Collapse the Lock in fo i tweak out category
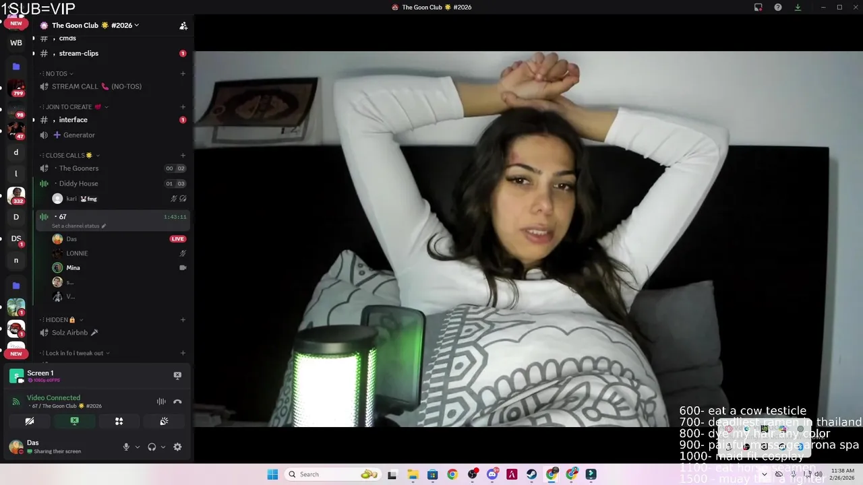The height and width of the screenshot is (485, 863). 75,353
